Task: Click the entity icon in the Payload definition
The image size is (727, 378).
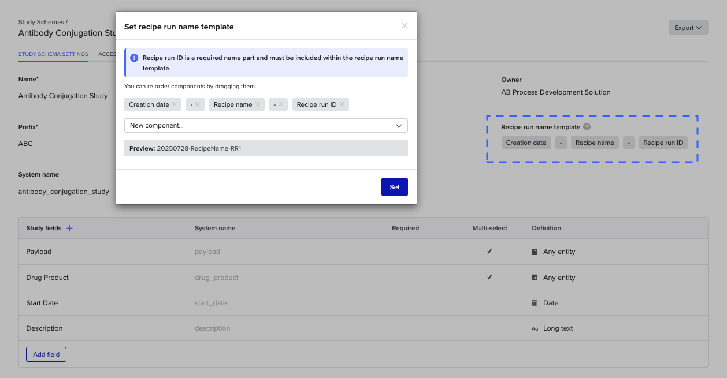Action: 535,252
